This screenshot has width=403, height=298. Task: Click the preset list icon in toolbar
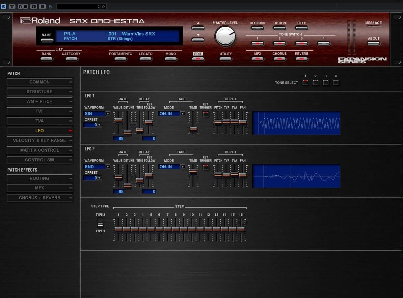(42, 7)
